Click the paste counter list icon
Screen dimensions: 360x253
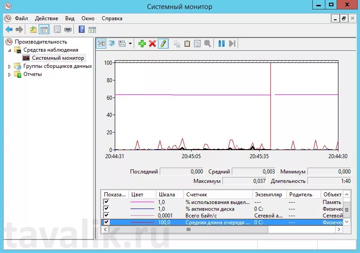click(187, 44)
